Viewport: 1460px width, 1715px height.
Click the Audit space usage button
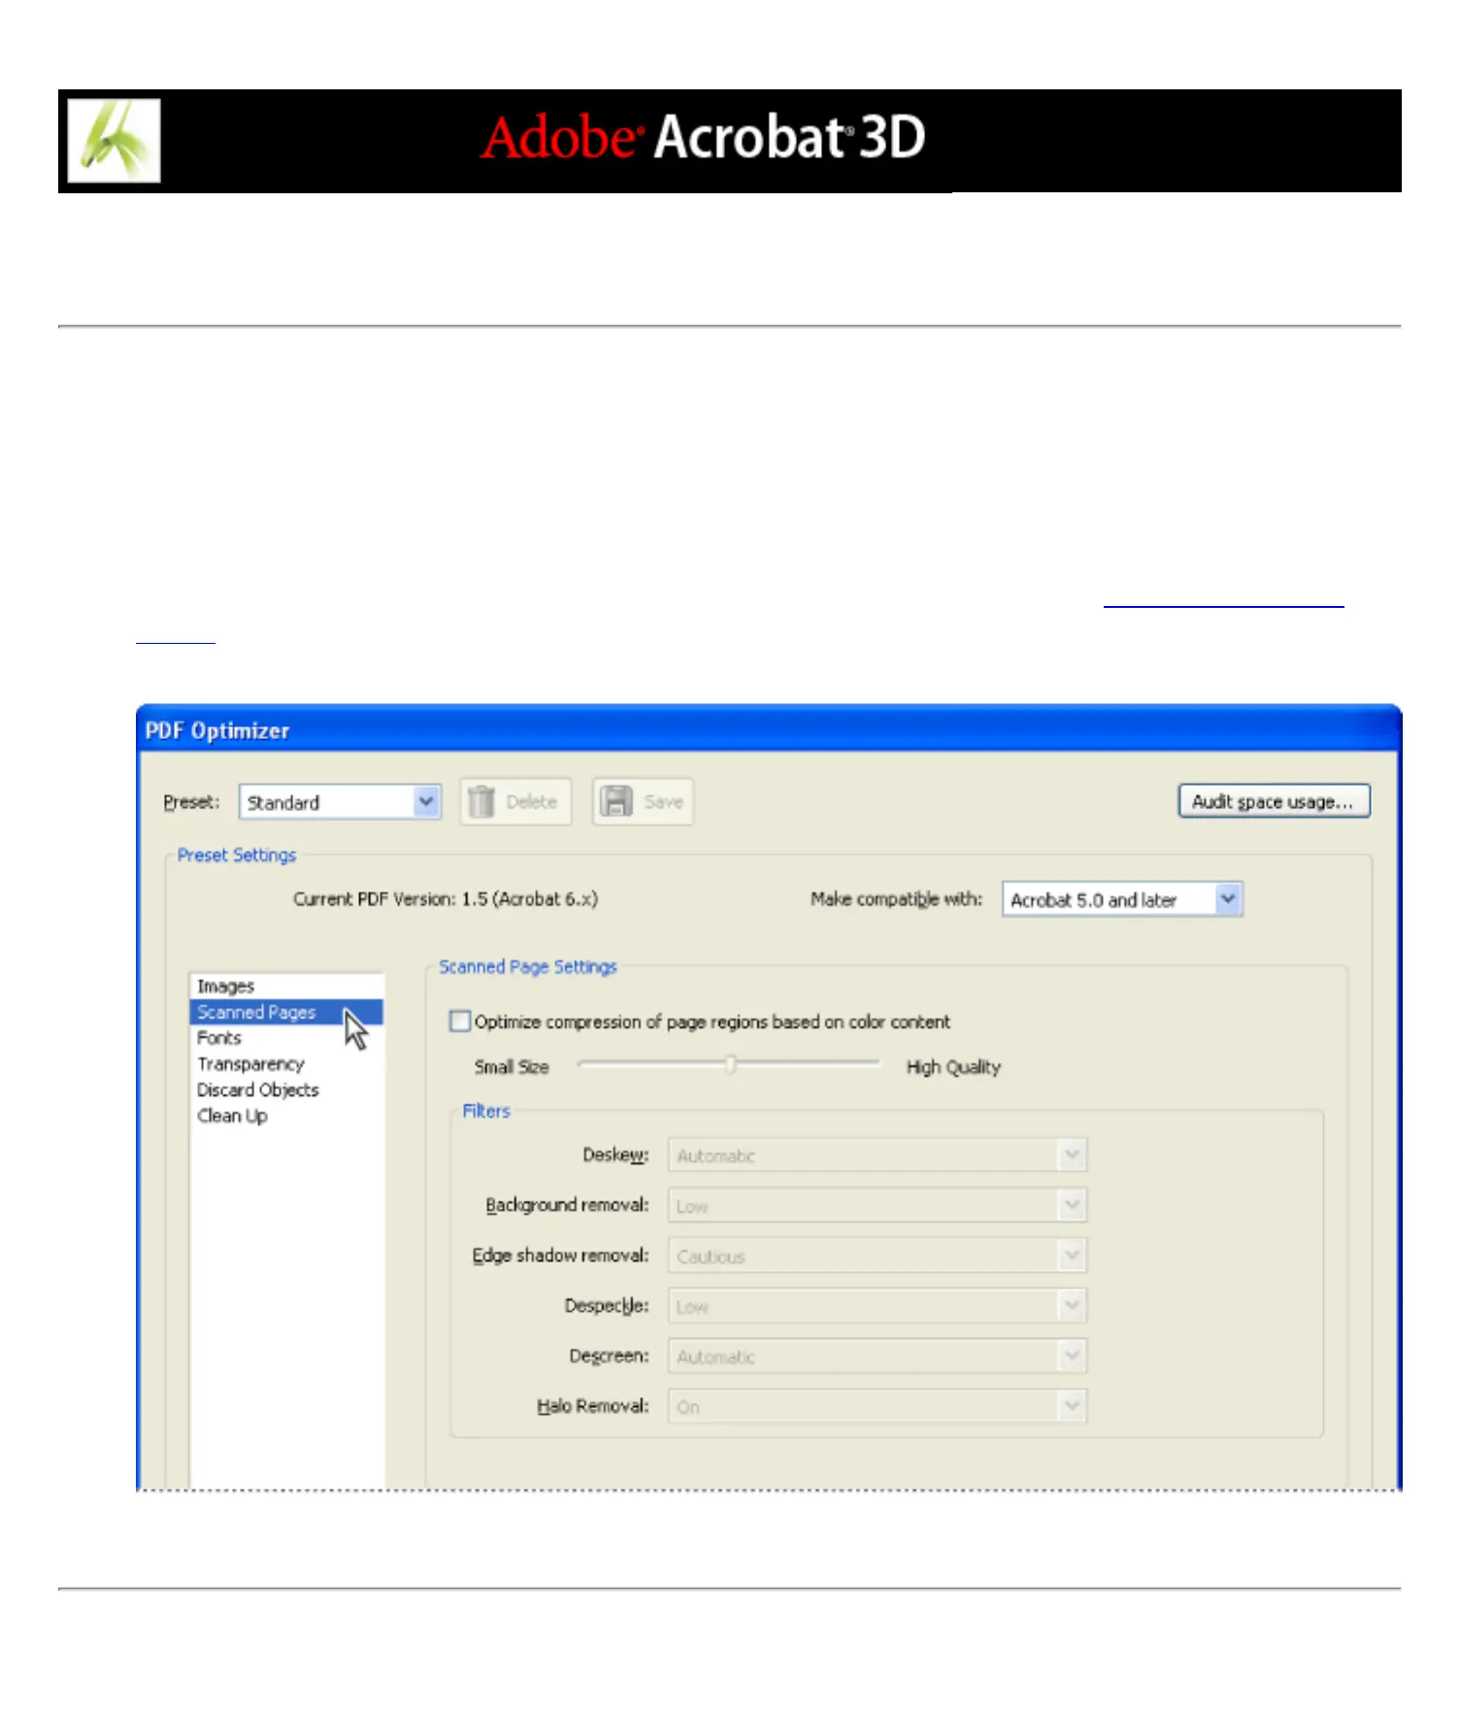point(1274,801)
